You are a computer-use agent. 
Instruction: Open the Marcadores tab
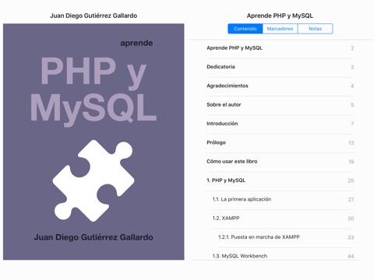280,29
